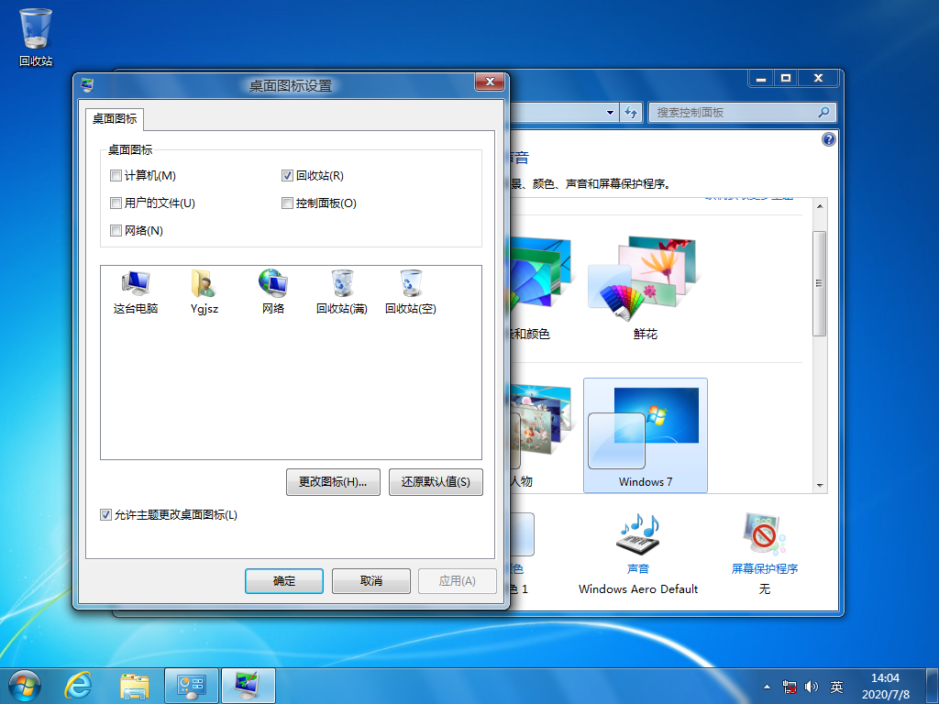Switch to Control Panel taskbar button

point(192,686)
